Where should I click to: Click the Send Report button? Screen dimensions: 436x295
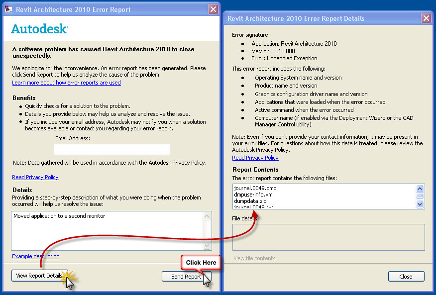186,277
